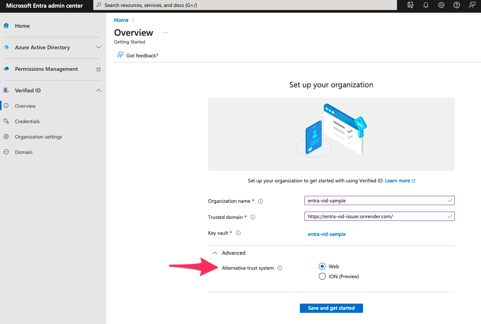Open the help question mark icon
This screenshot has height=324, width=481.
pyautogui.click(x=457, y=5)
